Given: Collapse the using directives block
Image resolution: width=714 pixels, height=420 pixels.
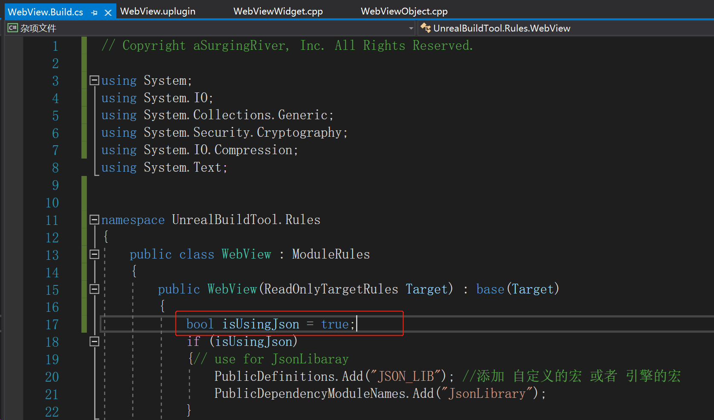Looking at the screenshot, I should click(x=94, y=80).
